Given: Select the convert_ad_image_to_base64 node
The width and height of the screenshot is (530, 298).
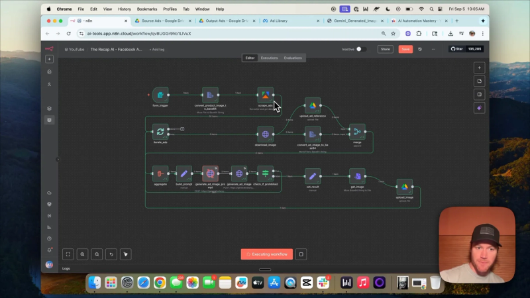Looking at the screenshot, I should [x=313, y=134].
